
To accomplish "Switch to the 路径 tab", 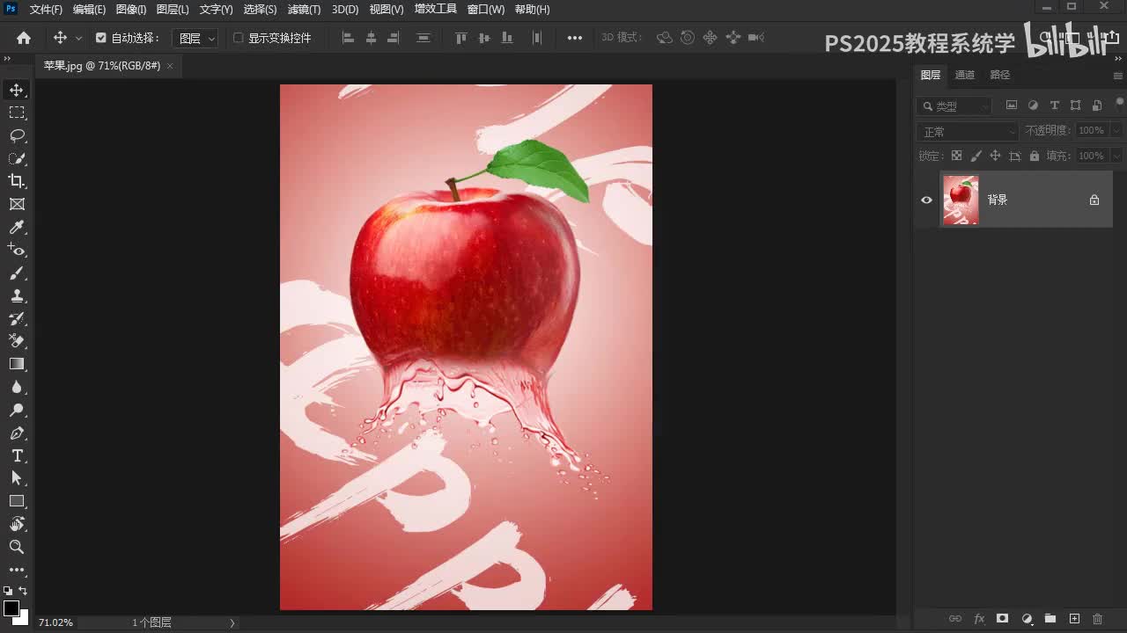I will click(x=1000, y=75).
